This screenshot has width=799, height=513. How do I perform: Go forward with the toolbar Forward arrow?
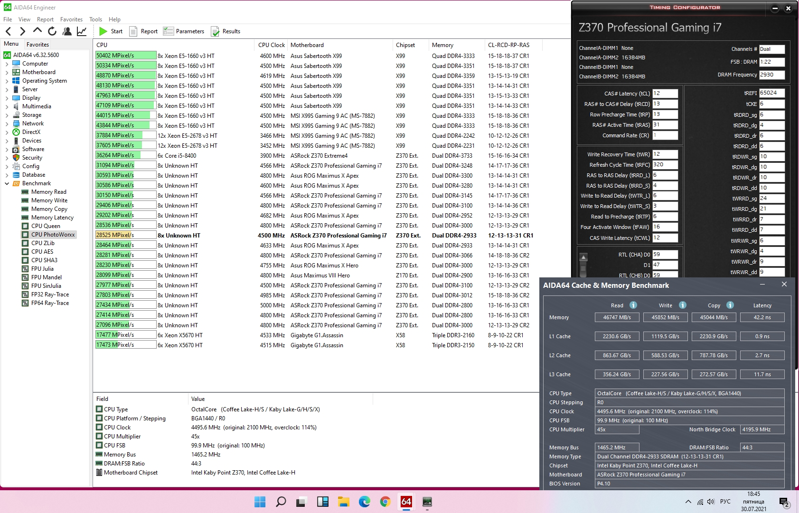[x=22, y=31]
